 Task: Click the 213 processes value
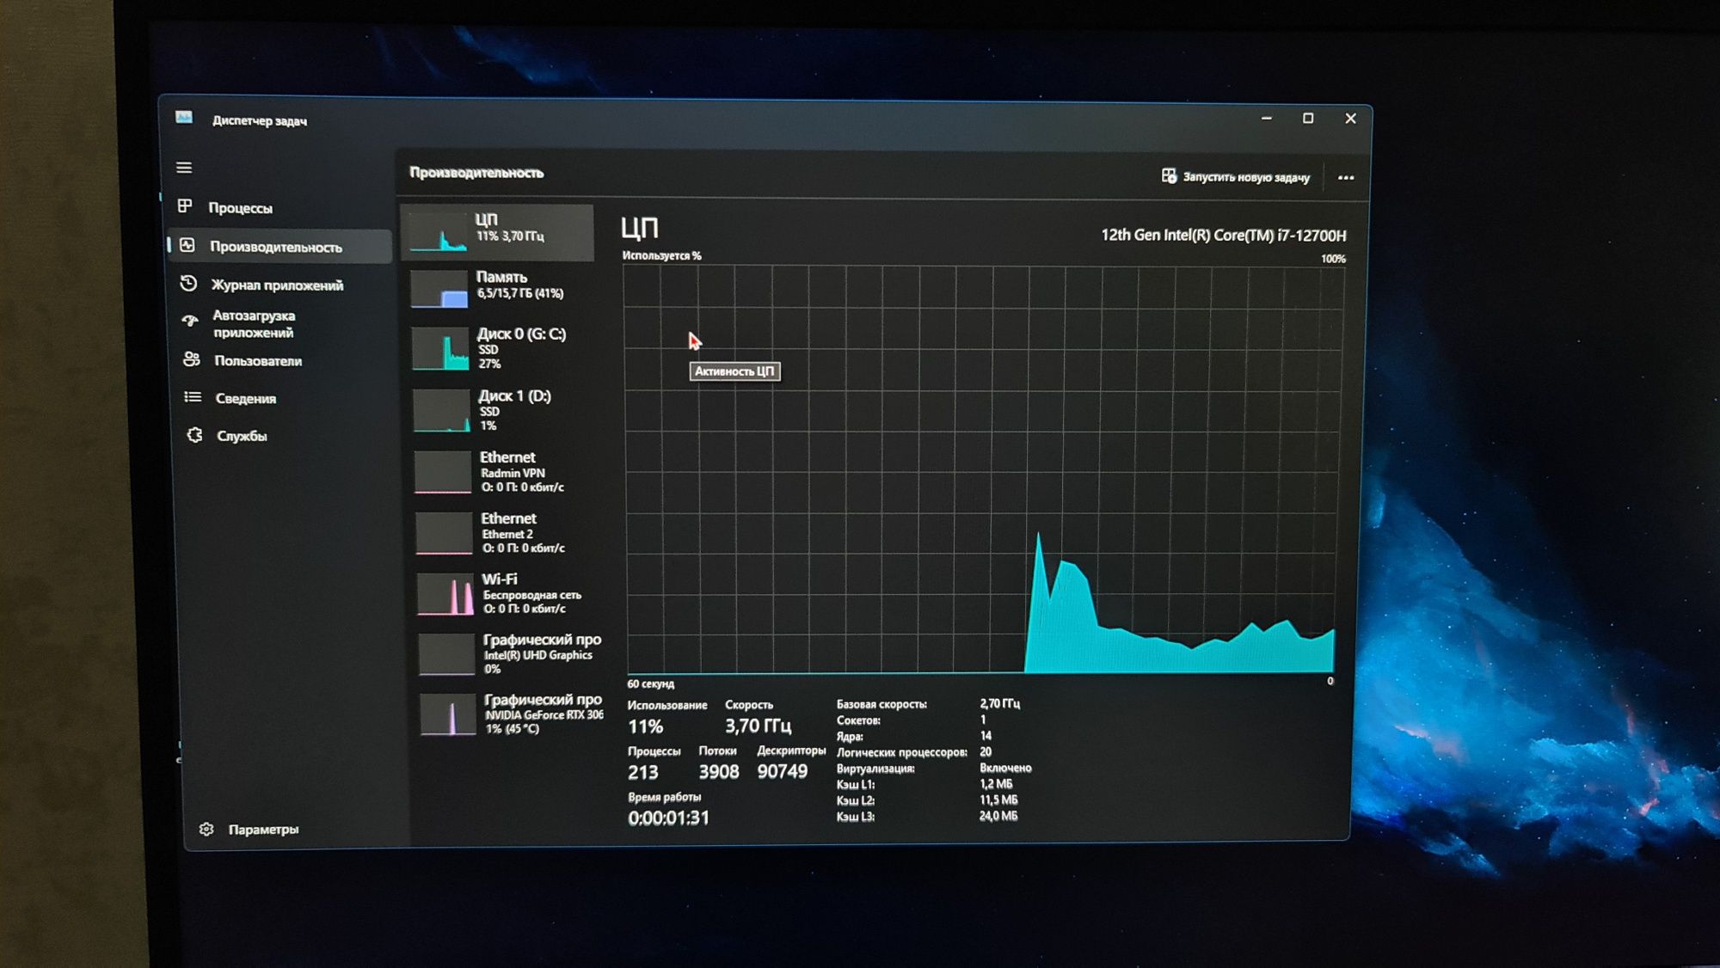643,773
